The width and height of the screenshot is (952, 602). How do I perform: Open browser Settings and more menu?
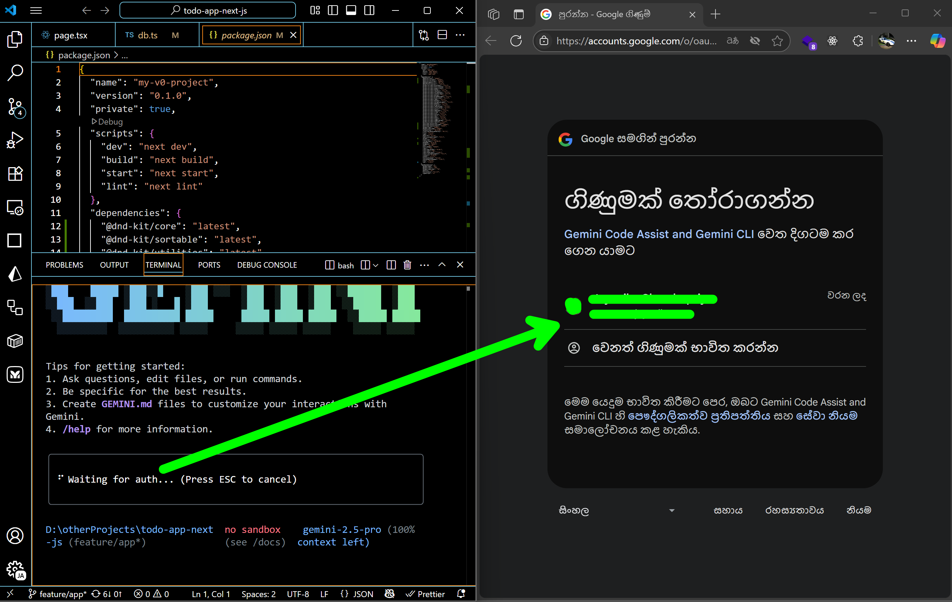point(911,41)
